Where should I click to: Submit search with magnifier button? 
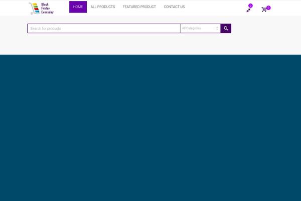click(226, 29)
